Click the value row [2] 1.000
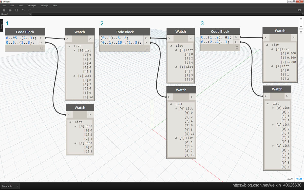This screenshot has height=190, width=304. pos(289,62)
